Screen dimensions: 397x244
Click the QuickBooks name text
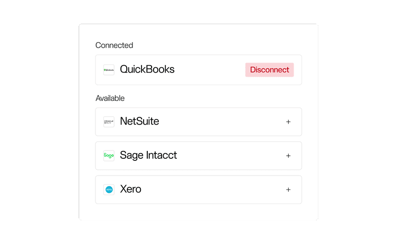point(147,69)
